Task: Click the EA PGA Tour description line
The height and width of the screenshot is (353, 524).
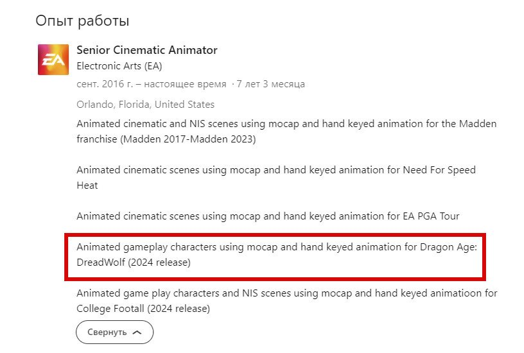Action: pyautogui.click(x=268, y=216)
